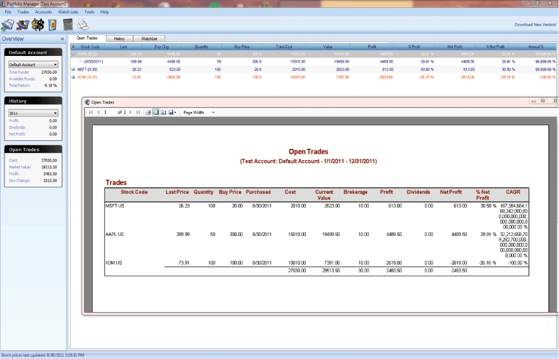559x359 pixels.
Task: Go to next page in report viewer
Action: click(x=131, y=112)
